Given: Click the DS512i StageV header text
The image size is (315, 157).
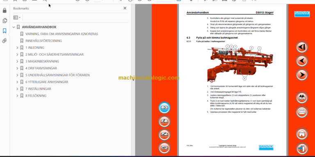Looking at the screenshot, I should pos(265,12).
